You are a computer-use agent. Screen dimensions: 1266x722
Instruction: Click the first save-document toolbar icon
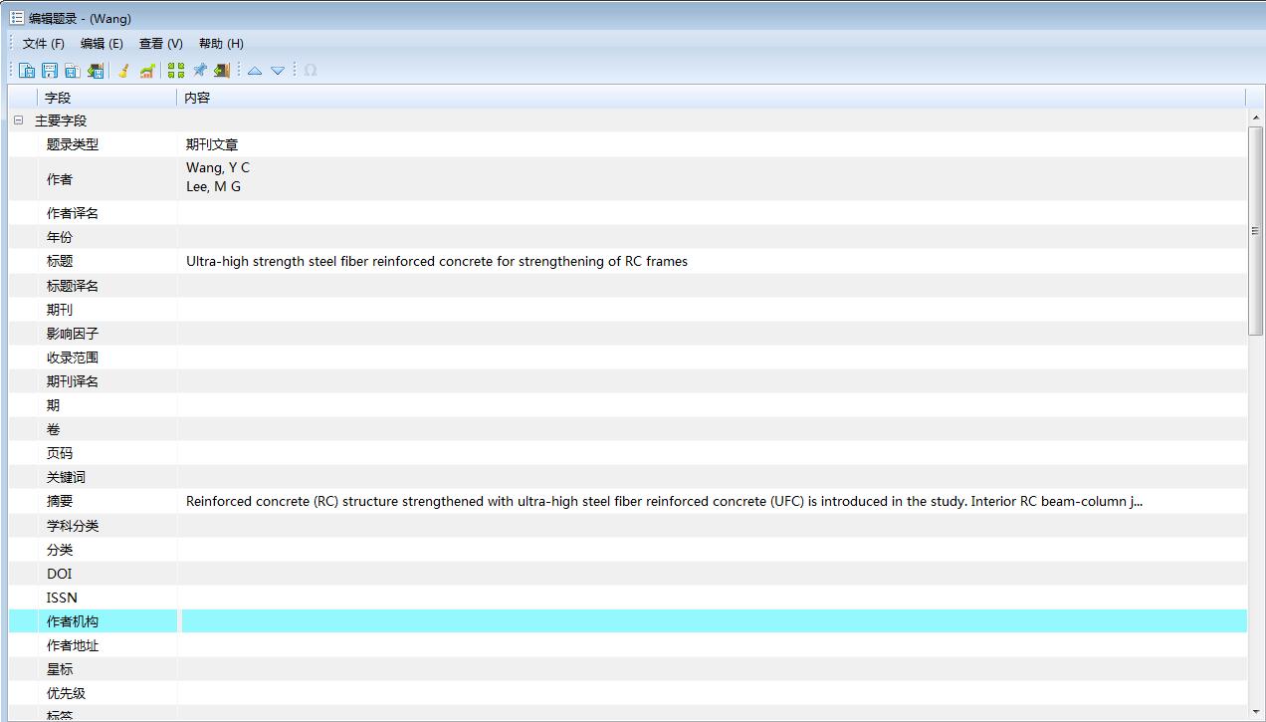pos(27,71)
